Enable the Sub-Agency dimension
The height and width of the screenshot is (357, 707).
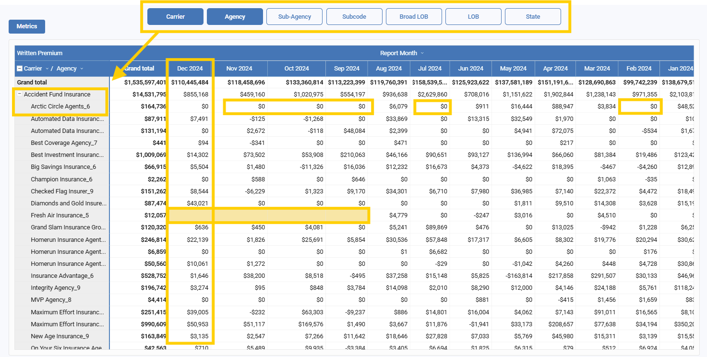click(x=294, y=17)
